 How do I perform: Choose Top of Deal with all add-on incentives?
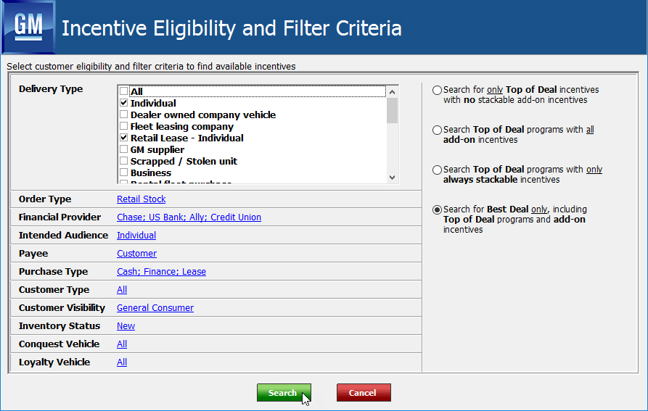[x=437, y=130]
